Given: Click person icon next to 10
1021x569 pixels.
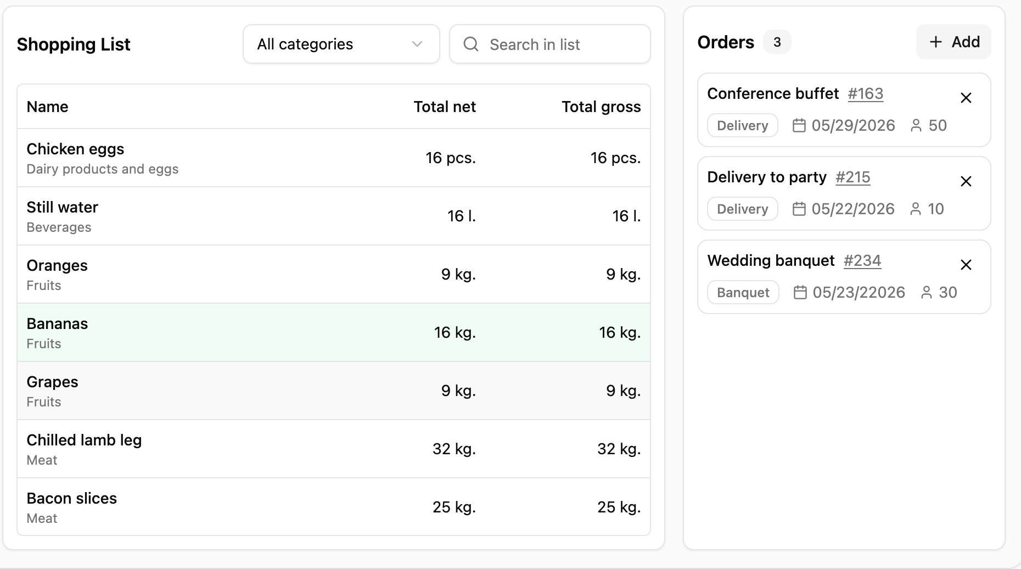Looking at the screenshot, I should point(915,209).
